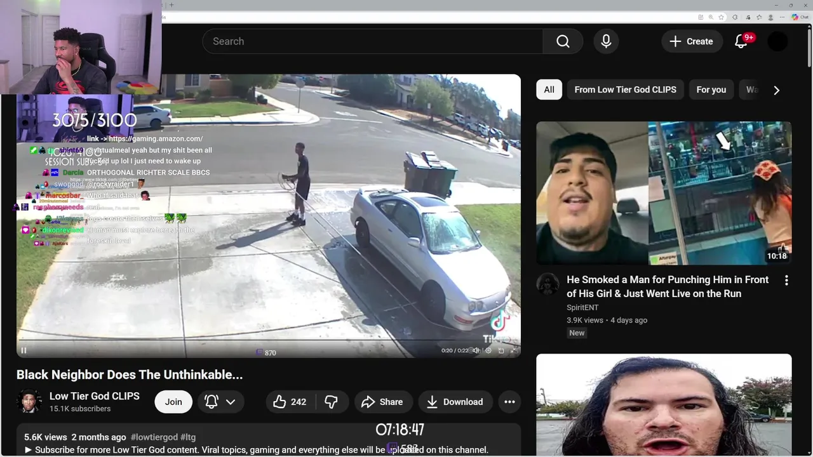The image size is (813, 457).
Task: Open the browser zoom indicator
Action: (x=711, y=17)
